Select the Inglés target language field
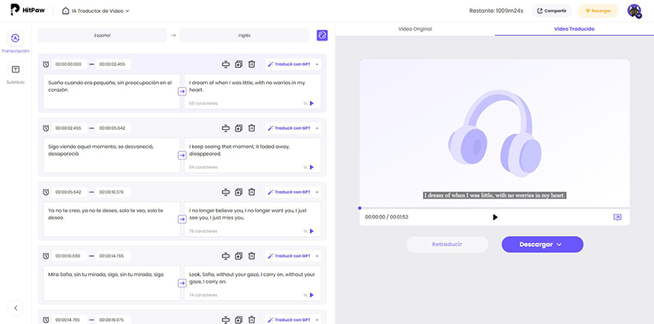 coord(245,35)
